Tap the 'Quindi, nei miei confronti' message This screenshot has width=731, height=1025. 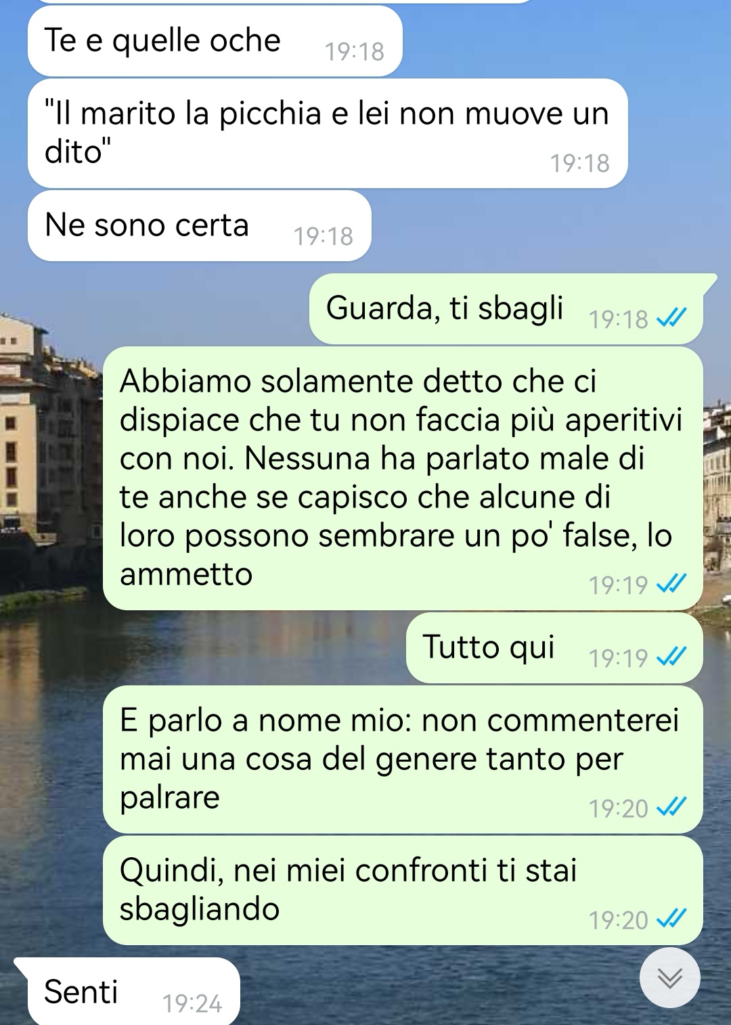(403, 890)
